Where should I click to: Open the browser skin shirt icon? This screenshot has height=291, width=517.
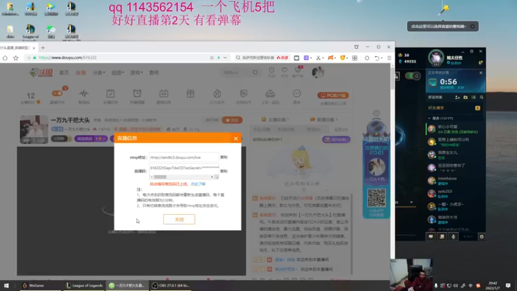[x=357, y=47]
